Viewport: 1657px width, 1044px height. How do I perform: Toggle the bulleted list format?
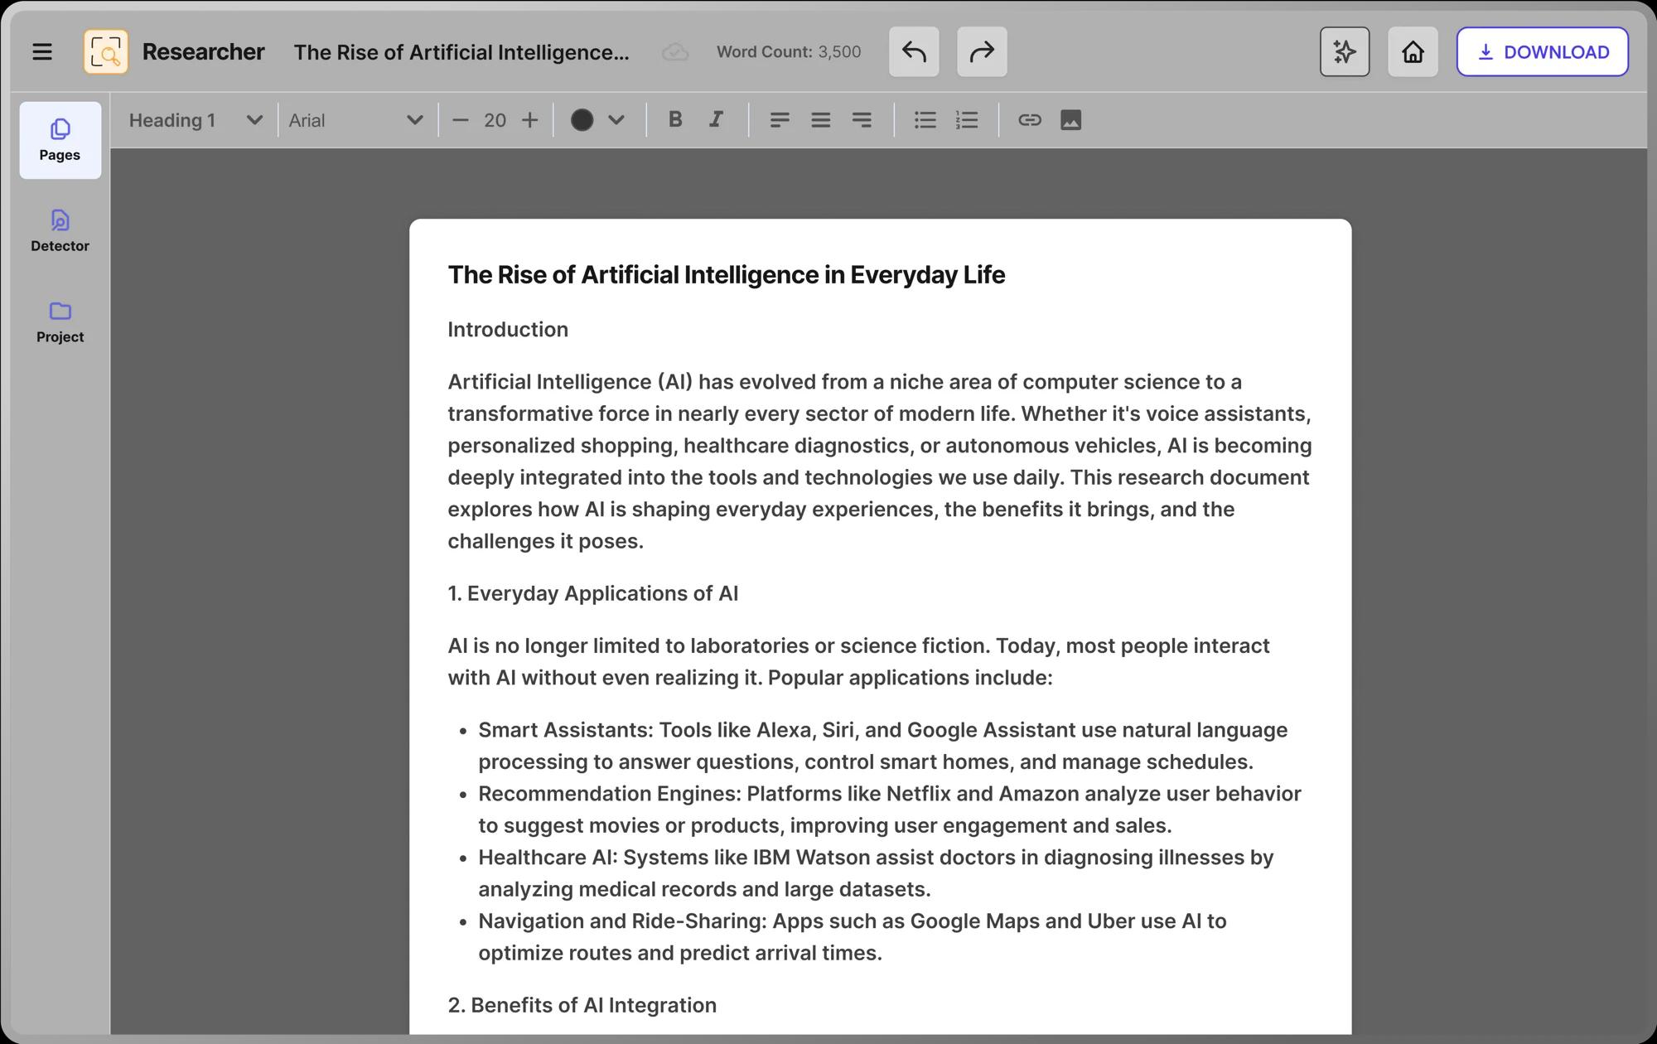point(925,120)
